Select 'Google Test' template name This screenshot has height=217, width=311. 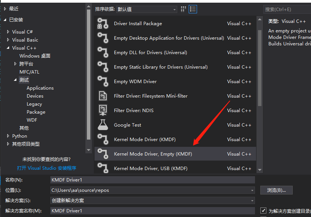click(128, 125)
